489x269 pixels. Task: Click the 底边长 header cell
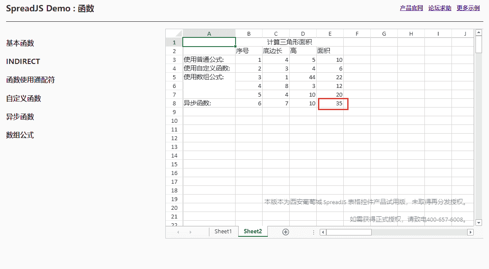[x=276, y=51]
